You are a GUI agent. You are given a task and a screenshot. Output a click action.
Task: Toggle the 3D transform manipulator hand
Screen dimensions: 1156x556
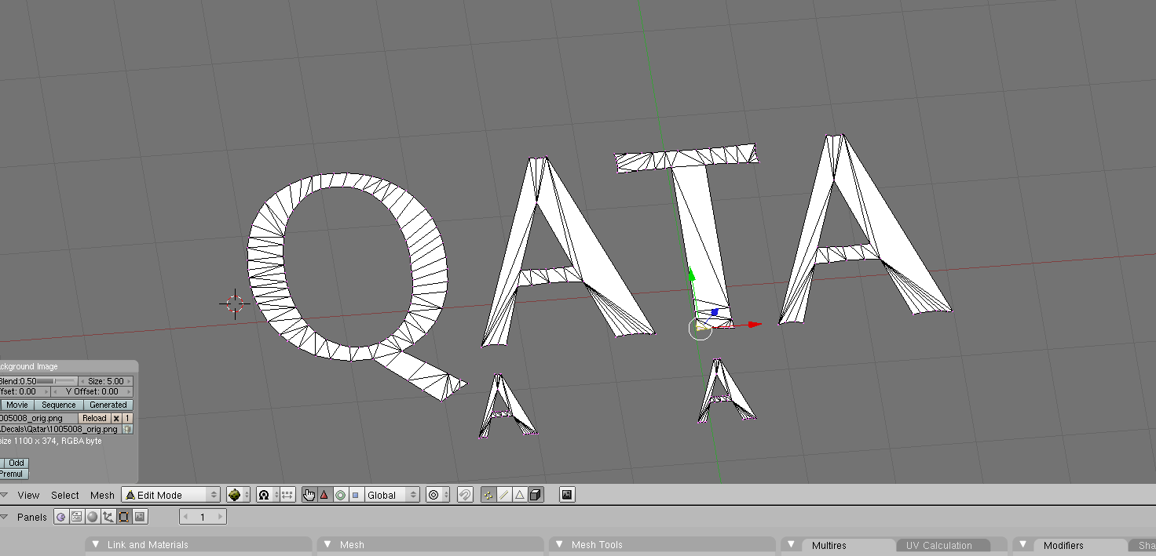(x=309, y=495)
